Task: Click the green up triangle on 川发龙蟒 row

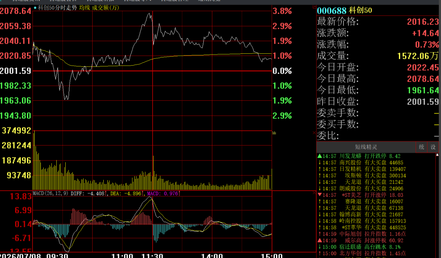Action: pos(319,156)
